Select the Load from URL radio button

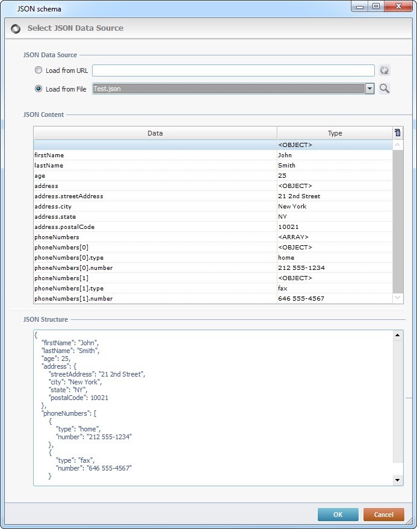(x=39, y=70)
